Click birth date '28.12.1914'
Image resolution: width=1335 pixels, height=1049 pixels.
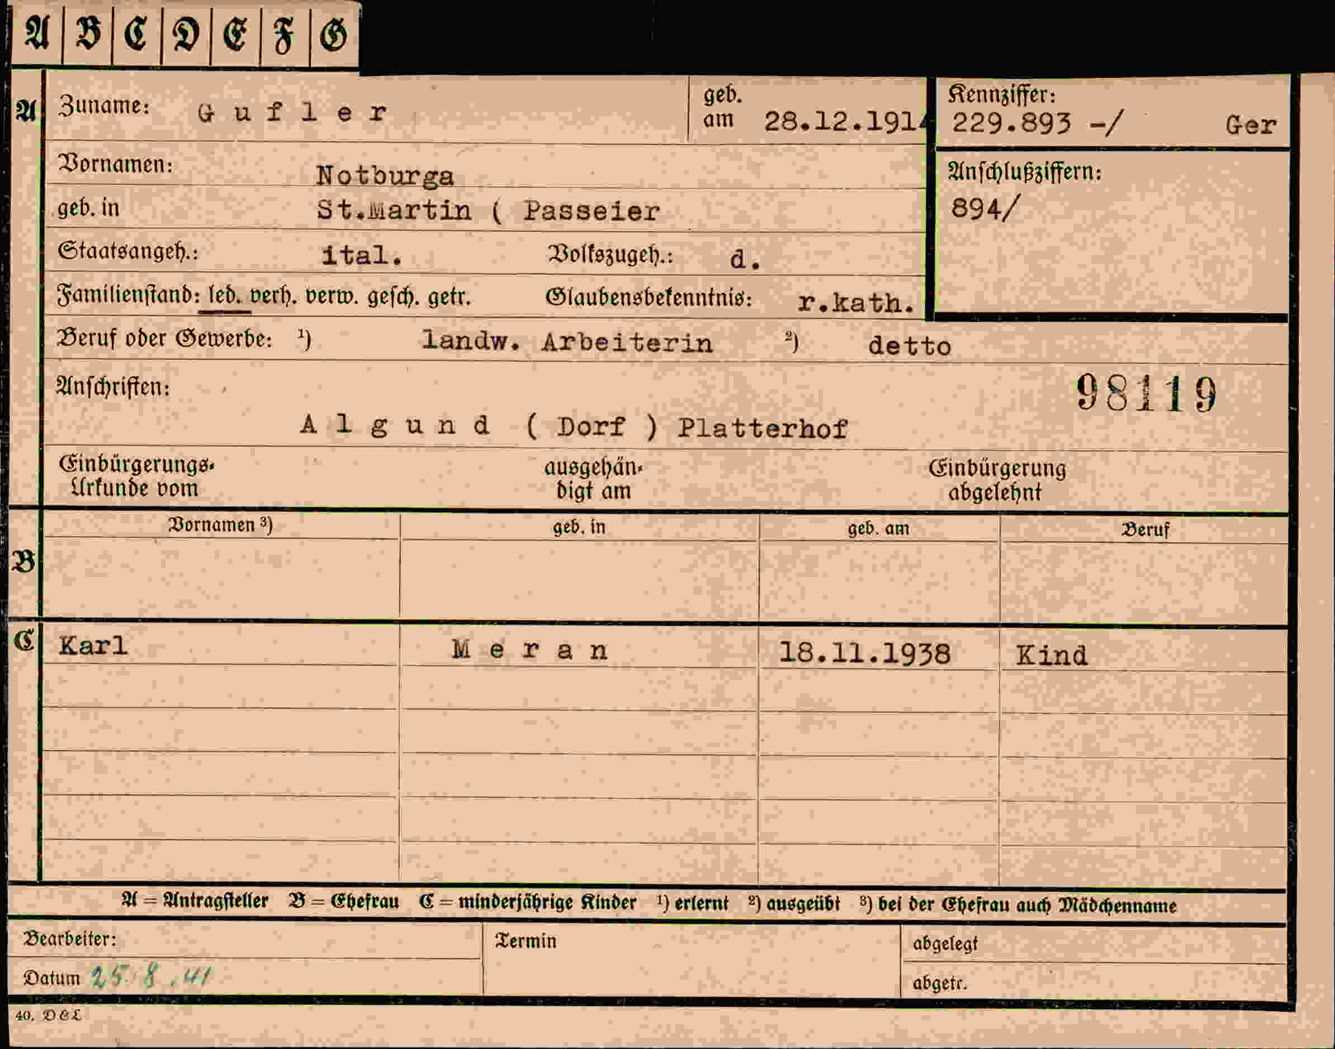[845, 121]
